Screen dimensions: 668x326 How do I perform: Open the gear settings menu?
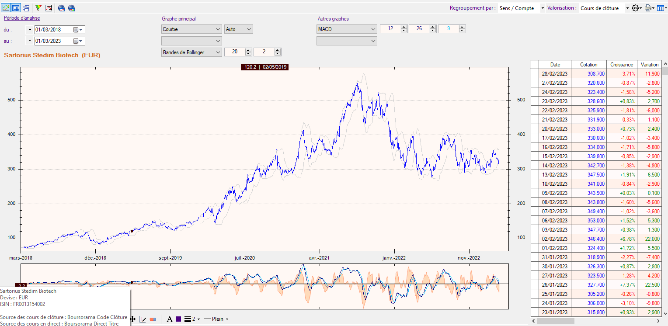tap(636, 8)
